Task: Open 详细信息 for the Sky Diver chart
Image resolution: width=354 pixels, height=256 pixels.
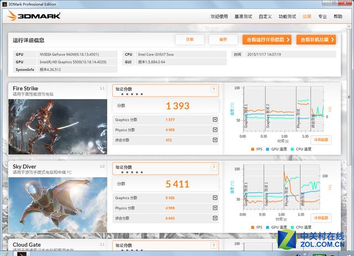Action: [321, 218]
